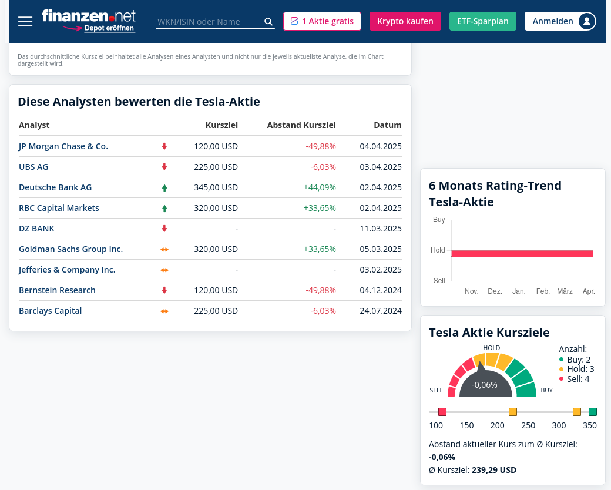Open the UBS AG analyst link
The width and height of the screenshot is (611, 490).
(33, 167)
